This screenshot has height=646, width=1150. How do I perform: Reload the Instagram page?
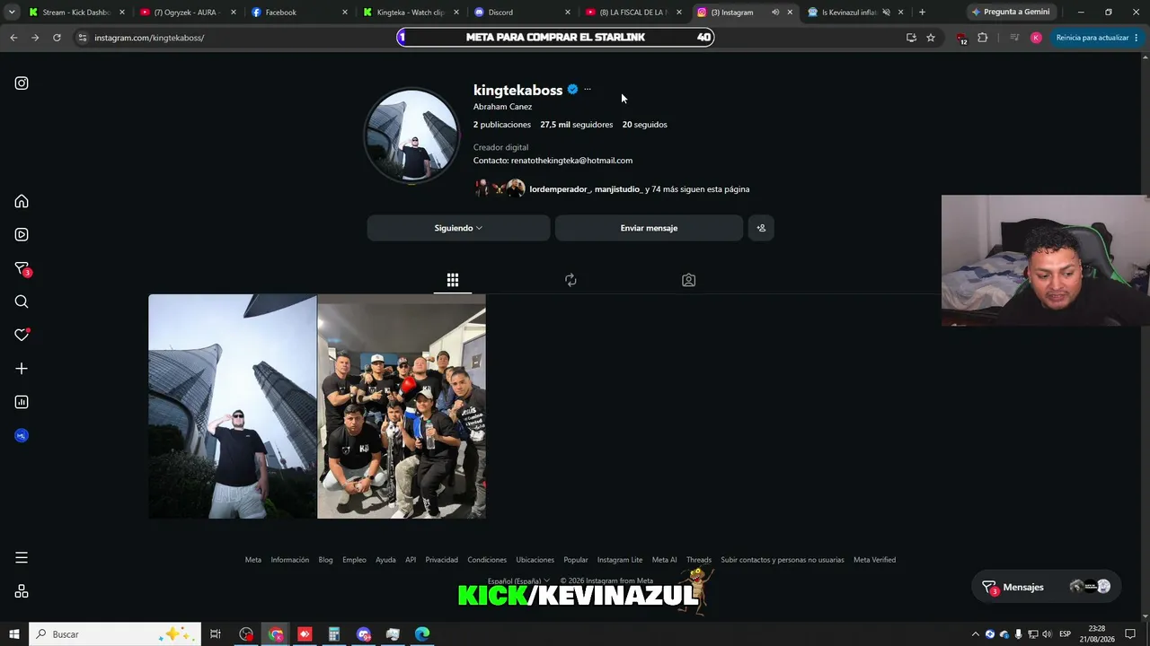(x=57, y=38)
